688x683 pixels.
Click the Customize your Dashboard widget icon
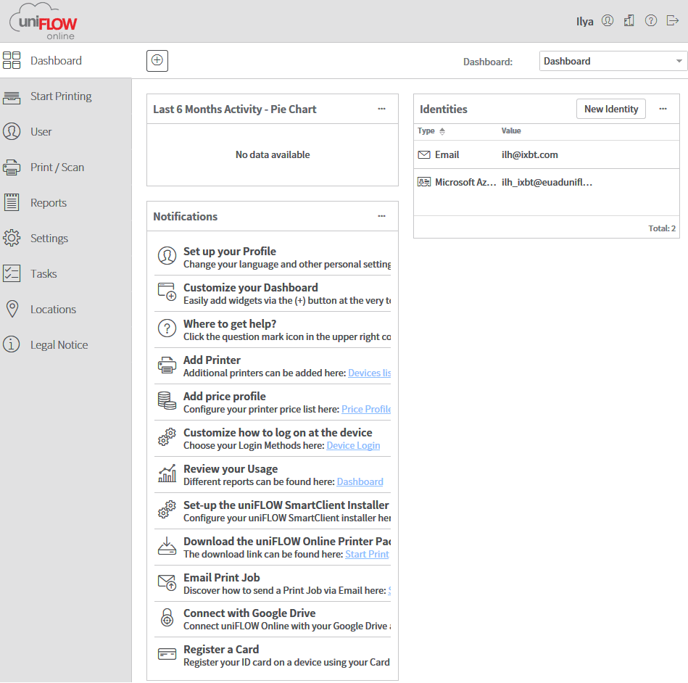click(167, 292)
